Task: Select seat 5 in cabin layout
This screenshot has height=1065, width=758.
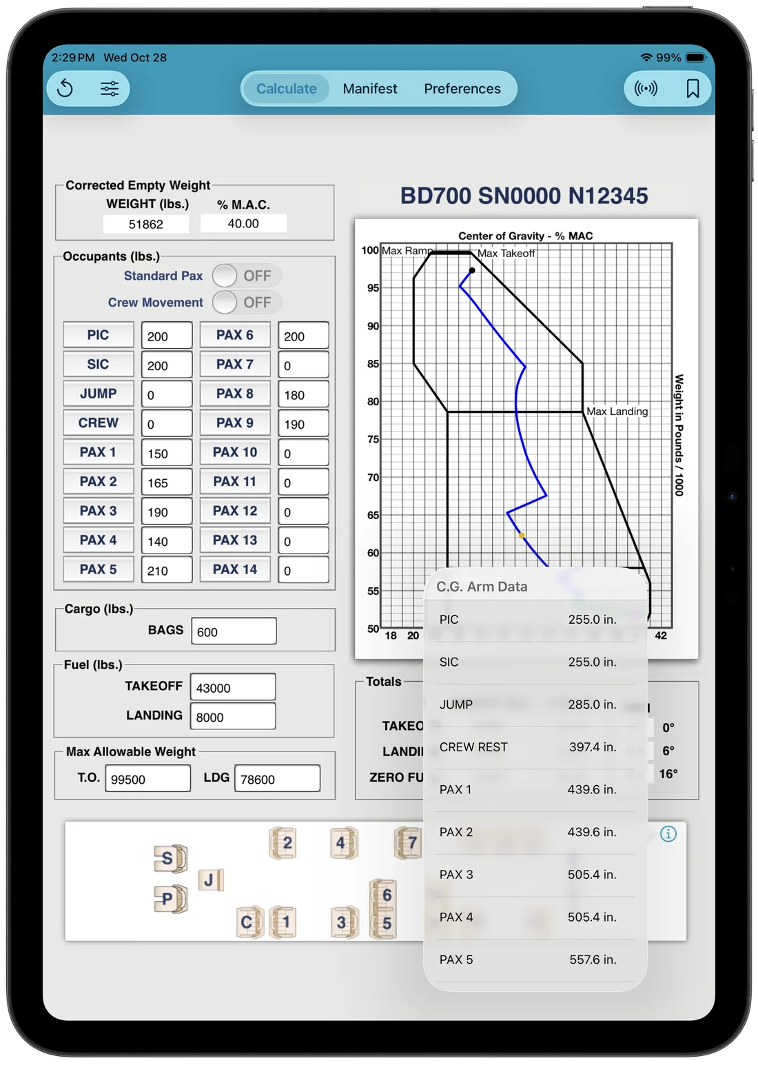Action: pyautogui.click(x=384, y=924)
